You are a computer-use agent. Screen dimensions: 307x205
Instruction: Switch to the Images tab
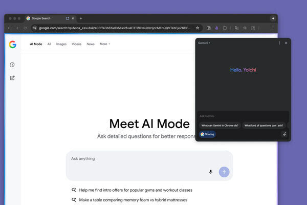[x=61, y=44]
